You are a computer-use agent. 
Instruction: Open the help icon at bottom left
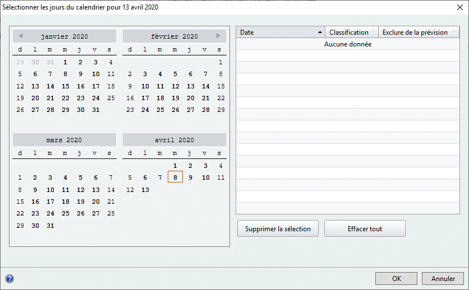tap(10, 278)
